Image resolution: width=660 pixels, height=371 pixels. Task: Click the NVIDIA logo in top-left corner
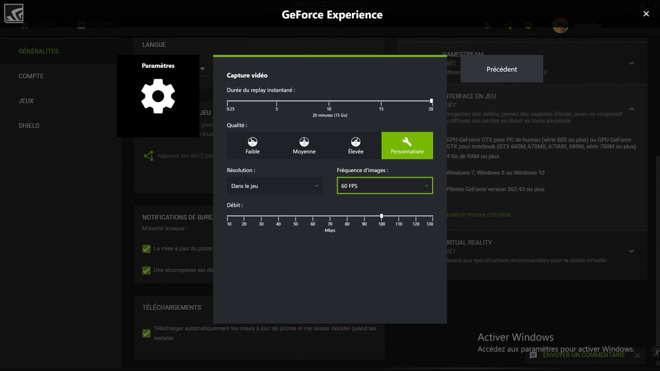[14, 13]
